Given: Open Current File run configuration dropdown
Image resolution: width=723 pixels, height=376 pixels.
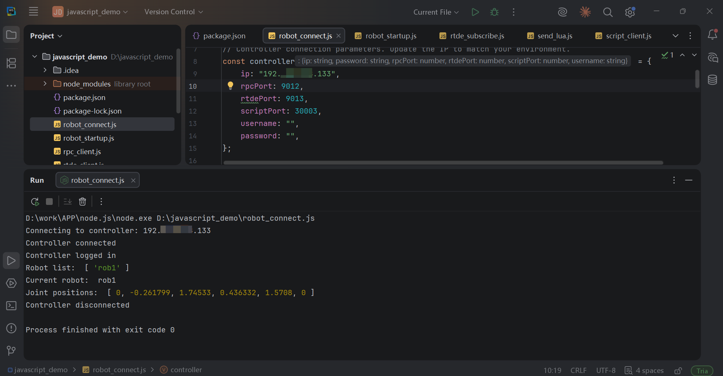Looking at the screenshot, I should pos(436,12).
